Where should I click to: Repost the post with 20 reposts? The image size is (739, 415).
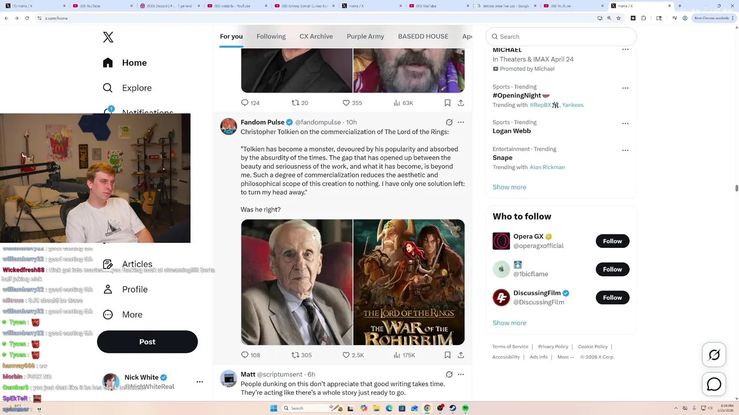point(300,103)
